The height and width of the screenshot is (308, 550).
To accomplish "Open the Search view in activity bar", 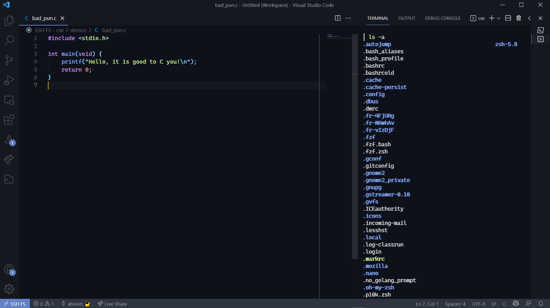I will tap(9, 40).
